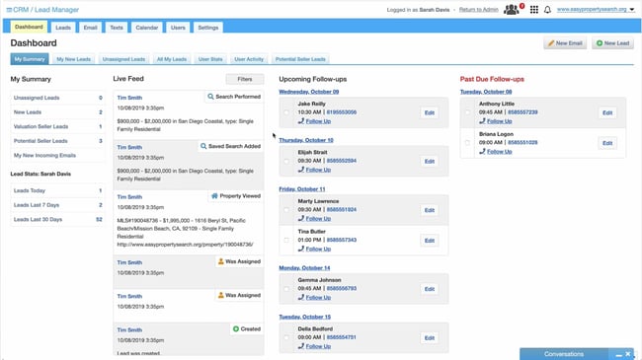This screenshot has height=360, width=642.
Task: Open the Settings tab
Action: pyautogui.click(x=208, y=28)
